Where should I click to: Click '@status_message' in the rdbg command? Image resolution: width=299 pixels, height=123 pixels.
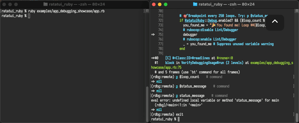[193, 86]
